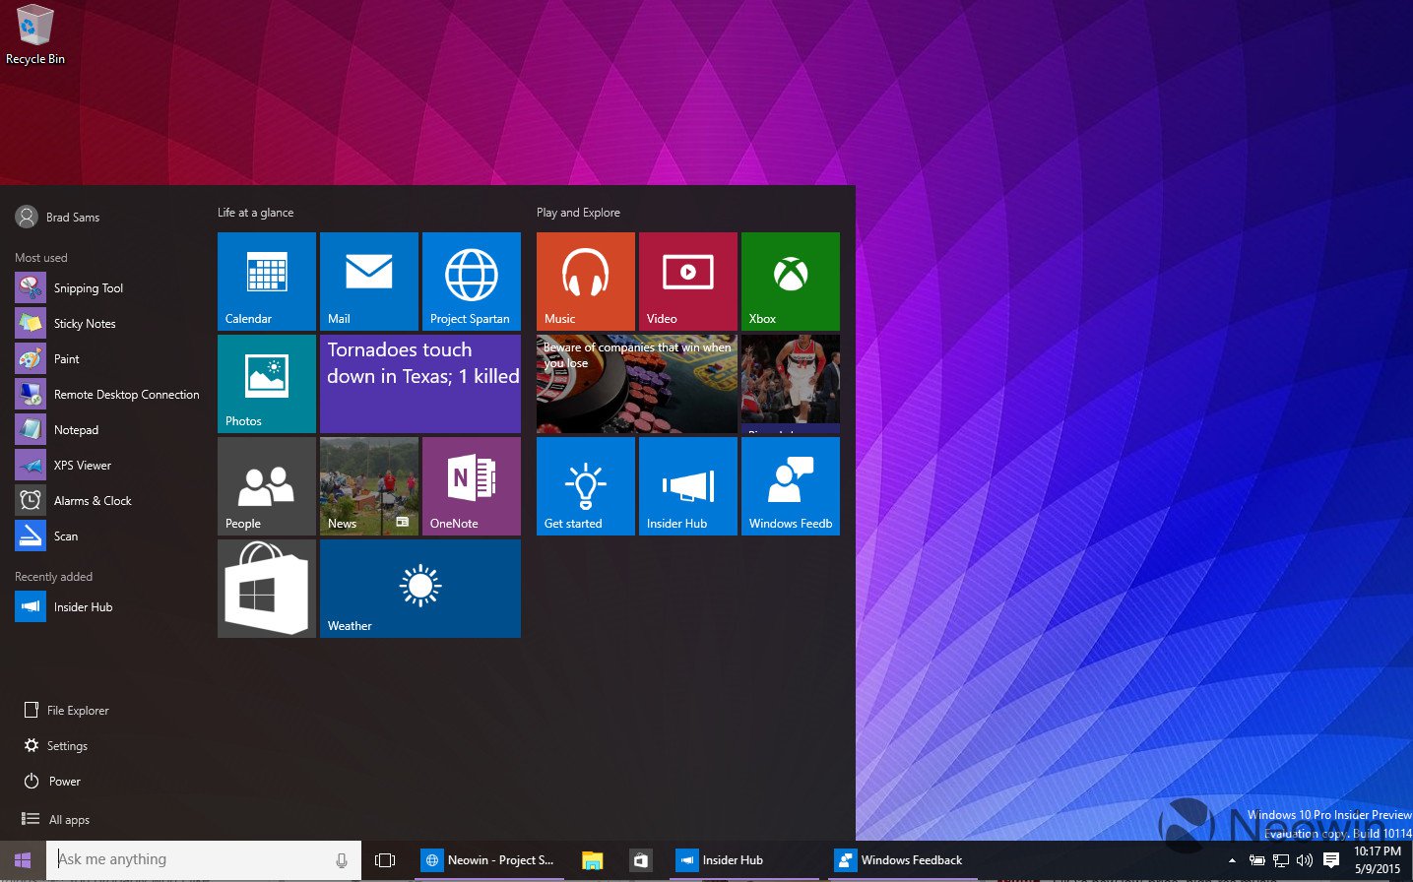Launch the Weather tile

click(x=419, y=589)
